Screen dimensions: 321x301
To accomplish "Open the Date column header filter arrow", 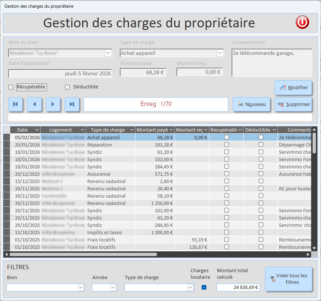I will pos(37,130).
